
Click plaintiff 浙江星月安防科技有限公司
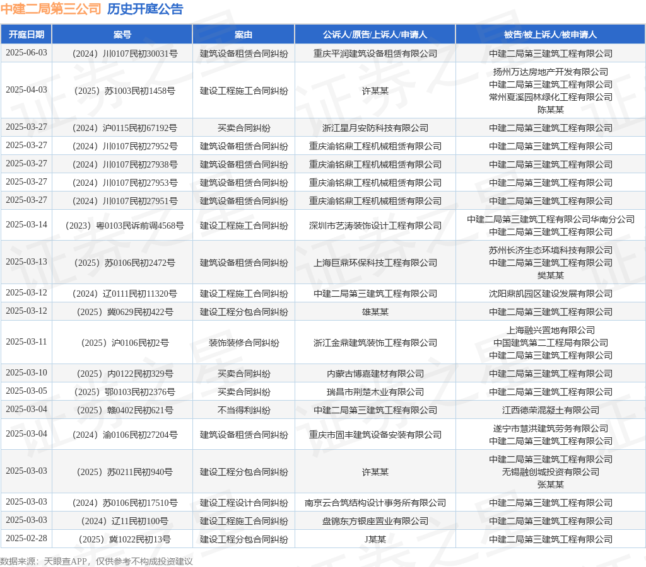pyautogui.click(x=375, y=128)
